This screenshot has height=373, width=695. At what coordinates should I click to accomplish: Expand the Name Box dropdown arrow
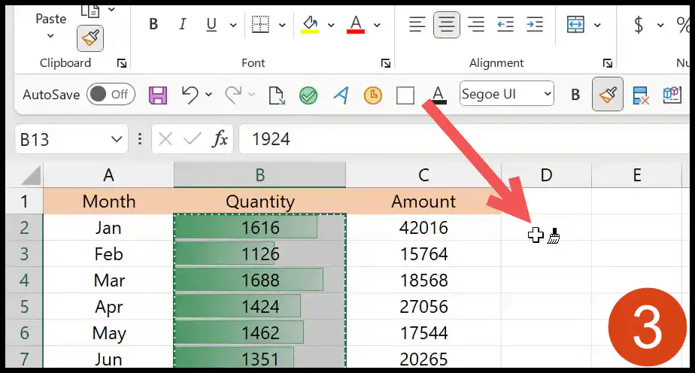tap(117, 140)
